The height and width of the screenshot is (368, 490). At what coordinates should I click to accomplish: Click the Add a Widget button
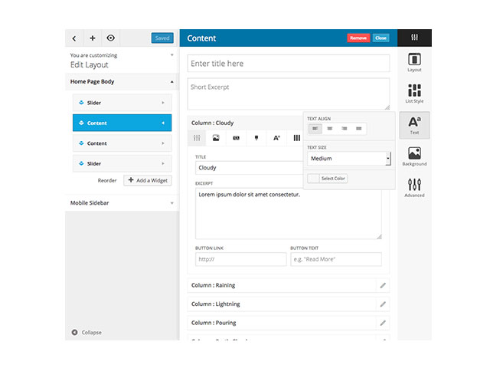148,180
